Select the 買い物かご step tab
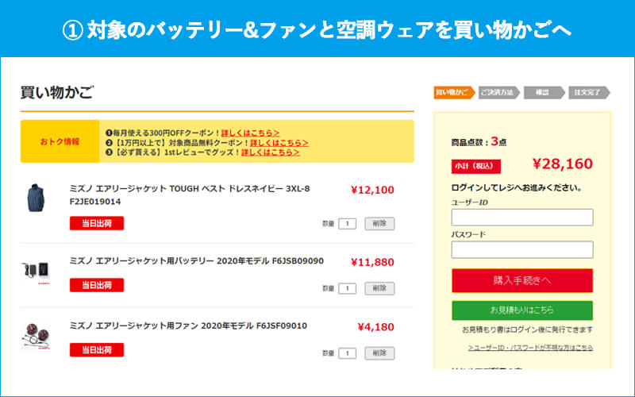The height and width of the screenshot is (397, 635). (x=452, y=93)
